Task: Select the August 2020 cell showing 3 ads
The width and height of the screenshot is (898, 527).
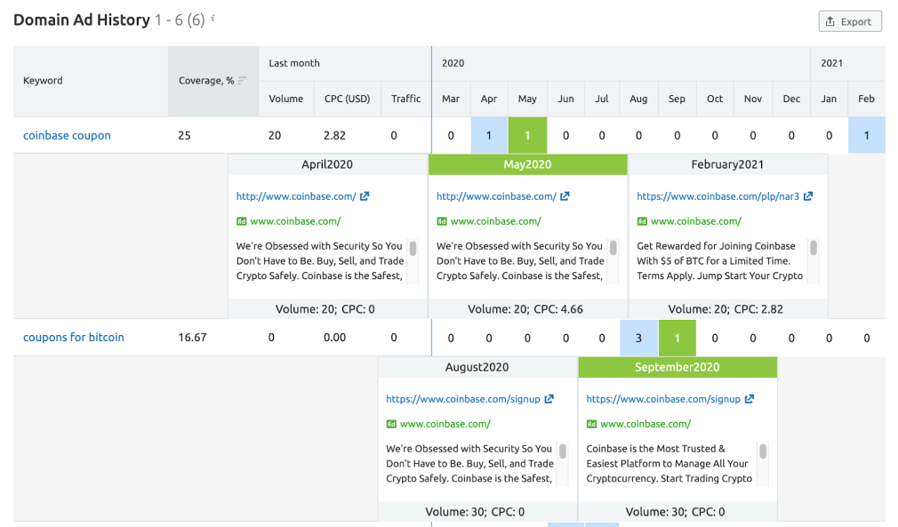Action: coord(638,338)
